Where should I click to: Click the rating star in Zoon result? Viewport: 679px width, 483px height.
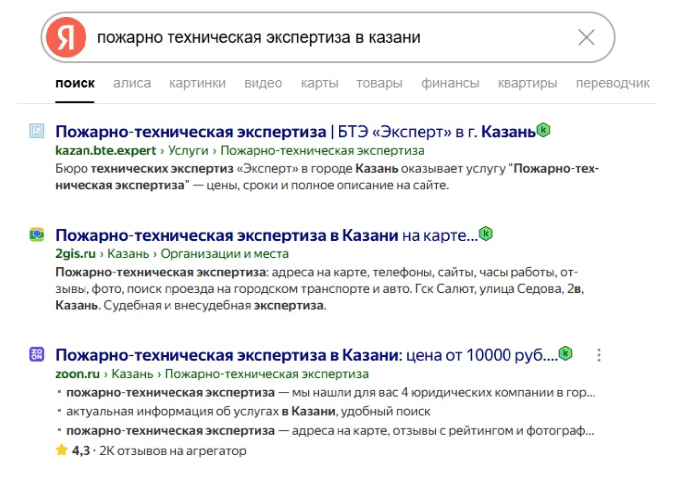pos(62,450)
